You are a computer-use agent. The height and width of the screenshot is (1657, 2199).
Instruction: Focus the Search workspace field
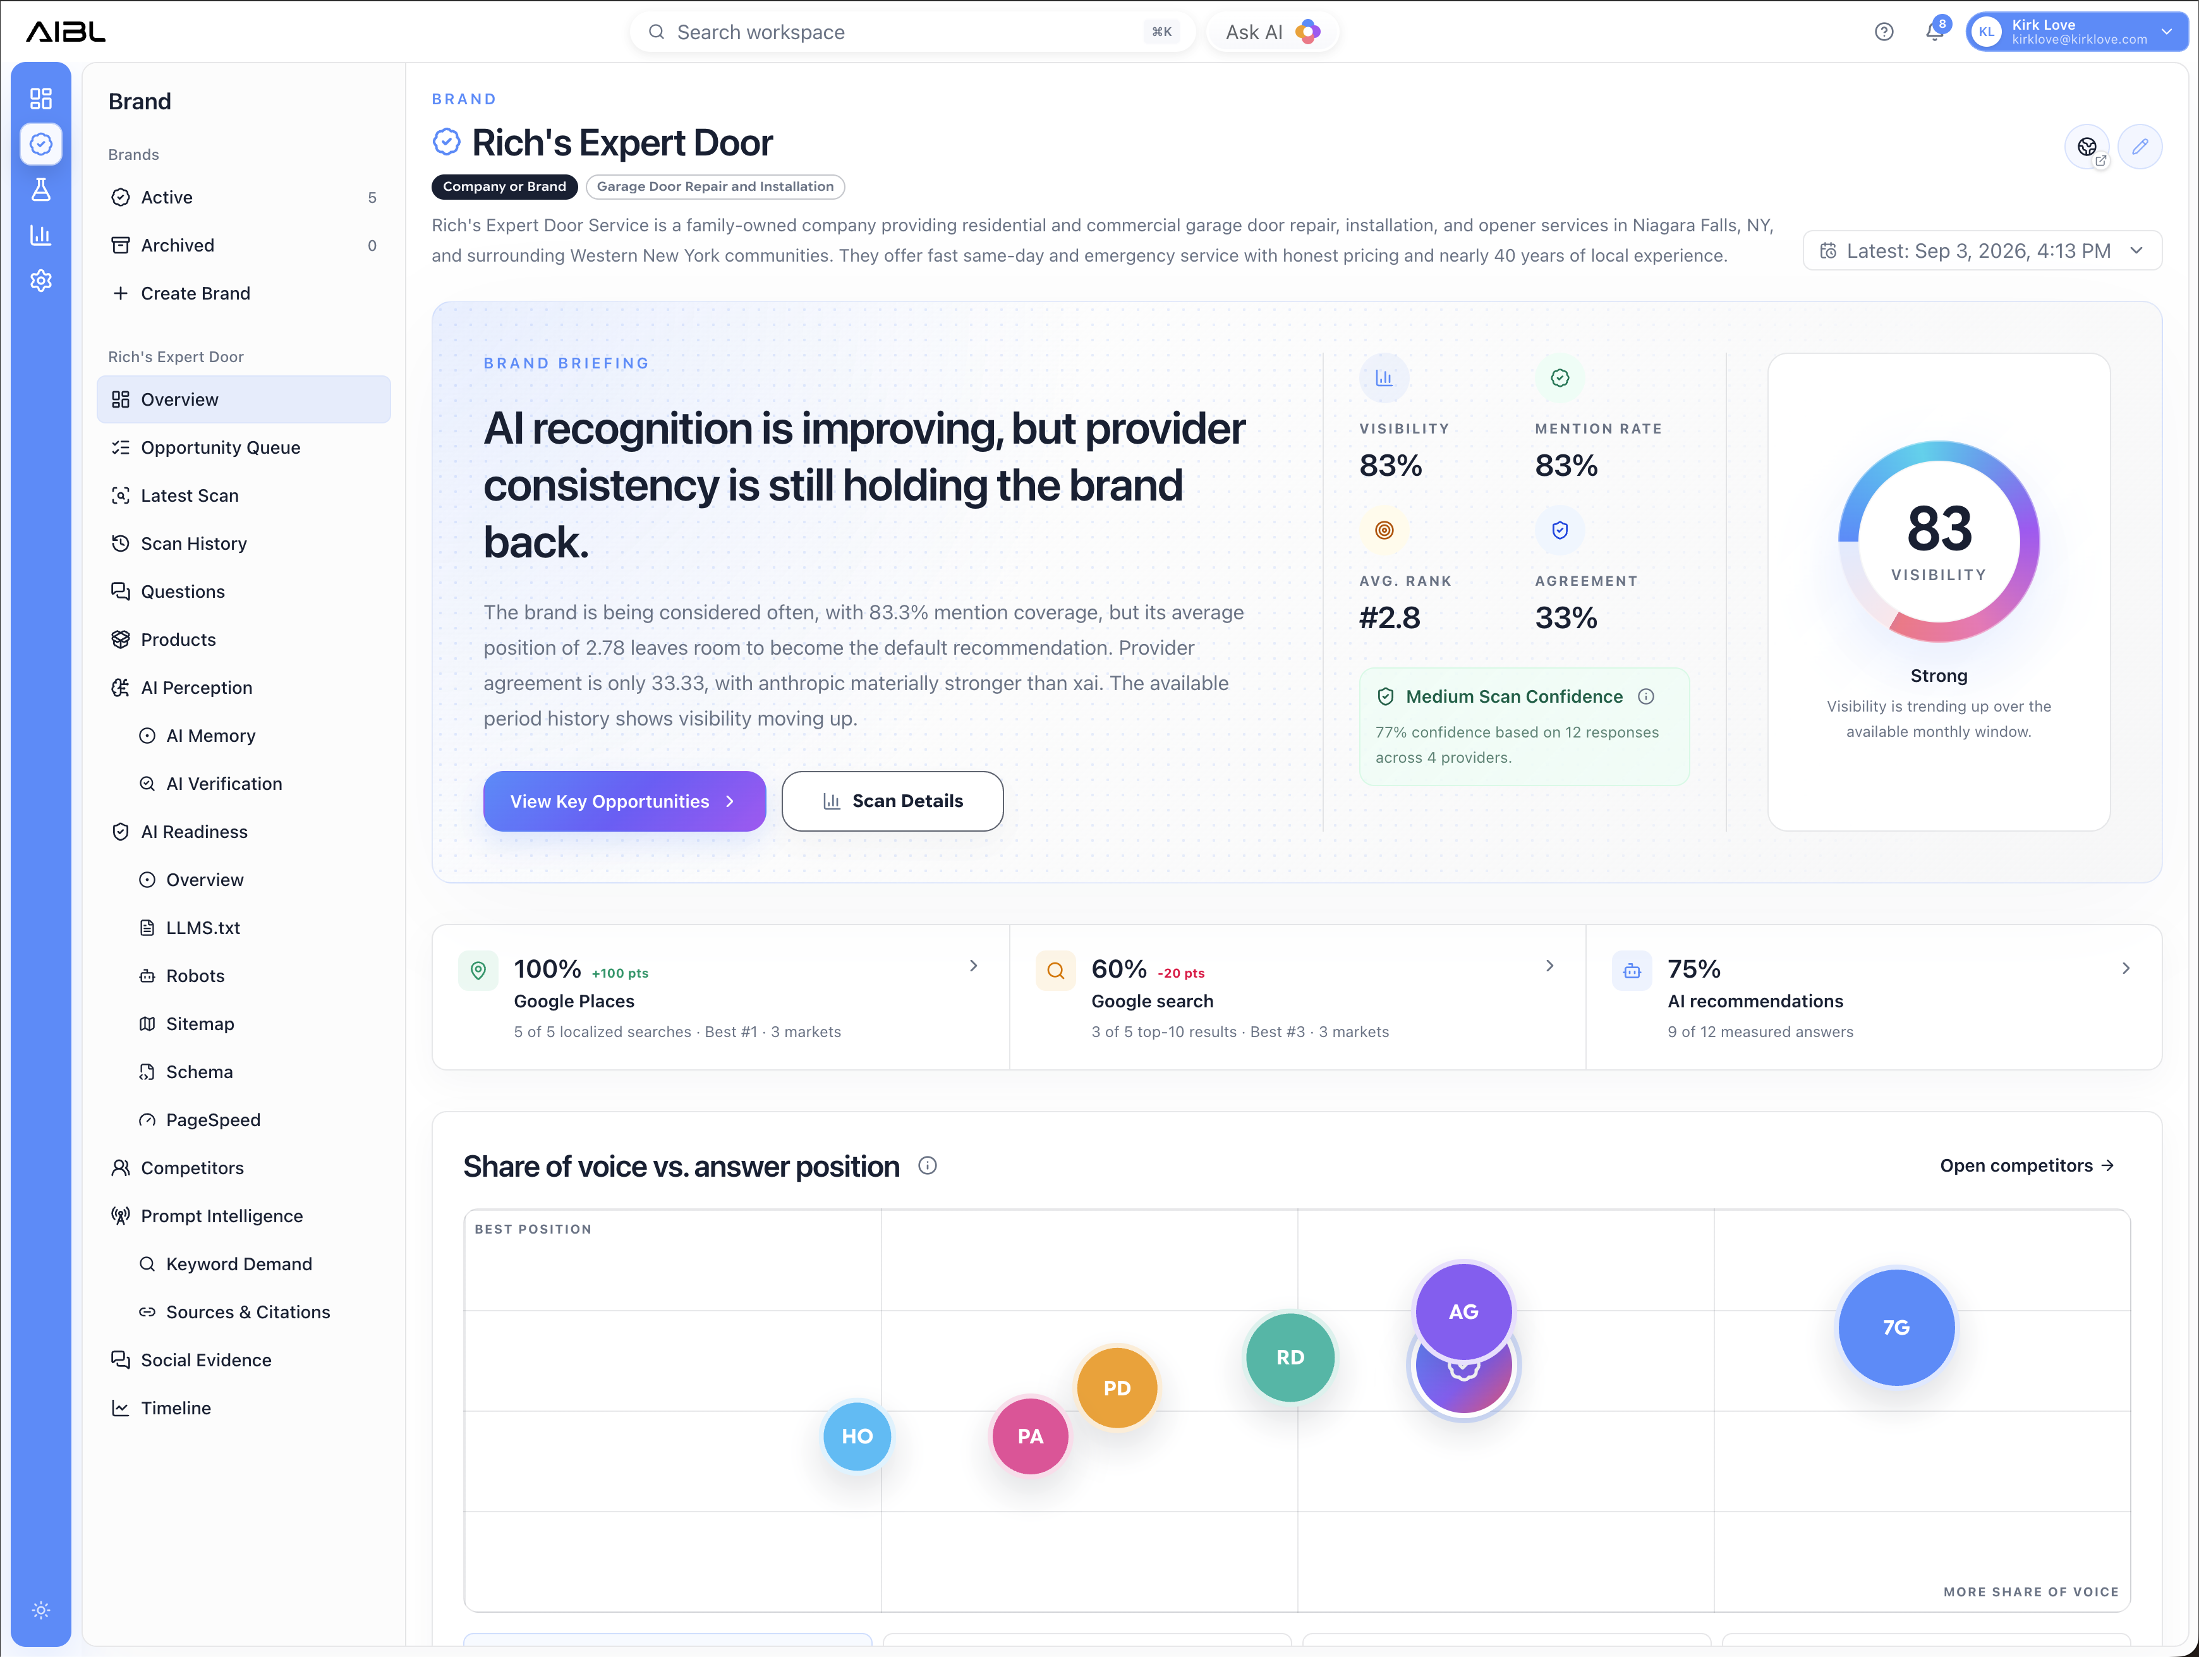tap(912, 32)
